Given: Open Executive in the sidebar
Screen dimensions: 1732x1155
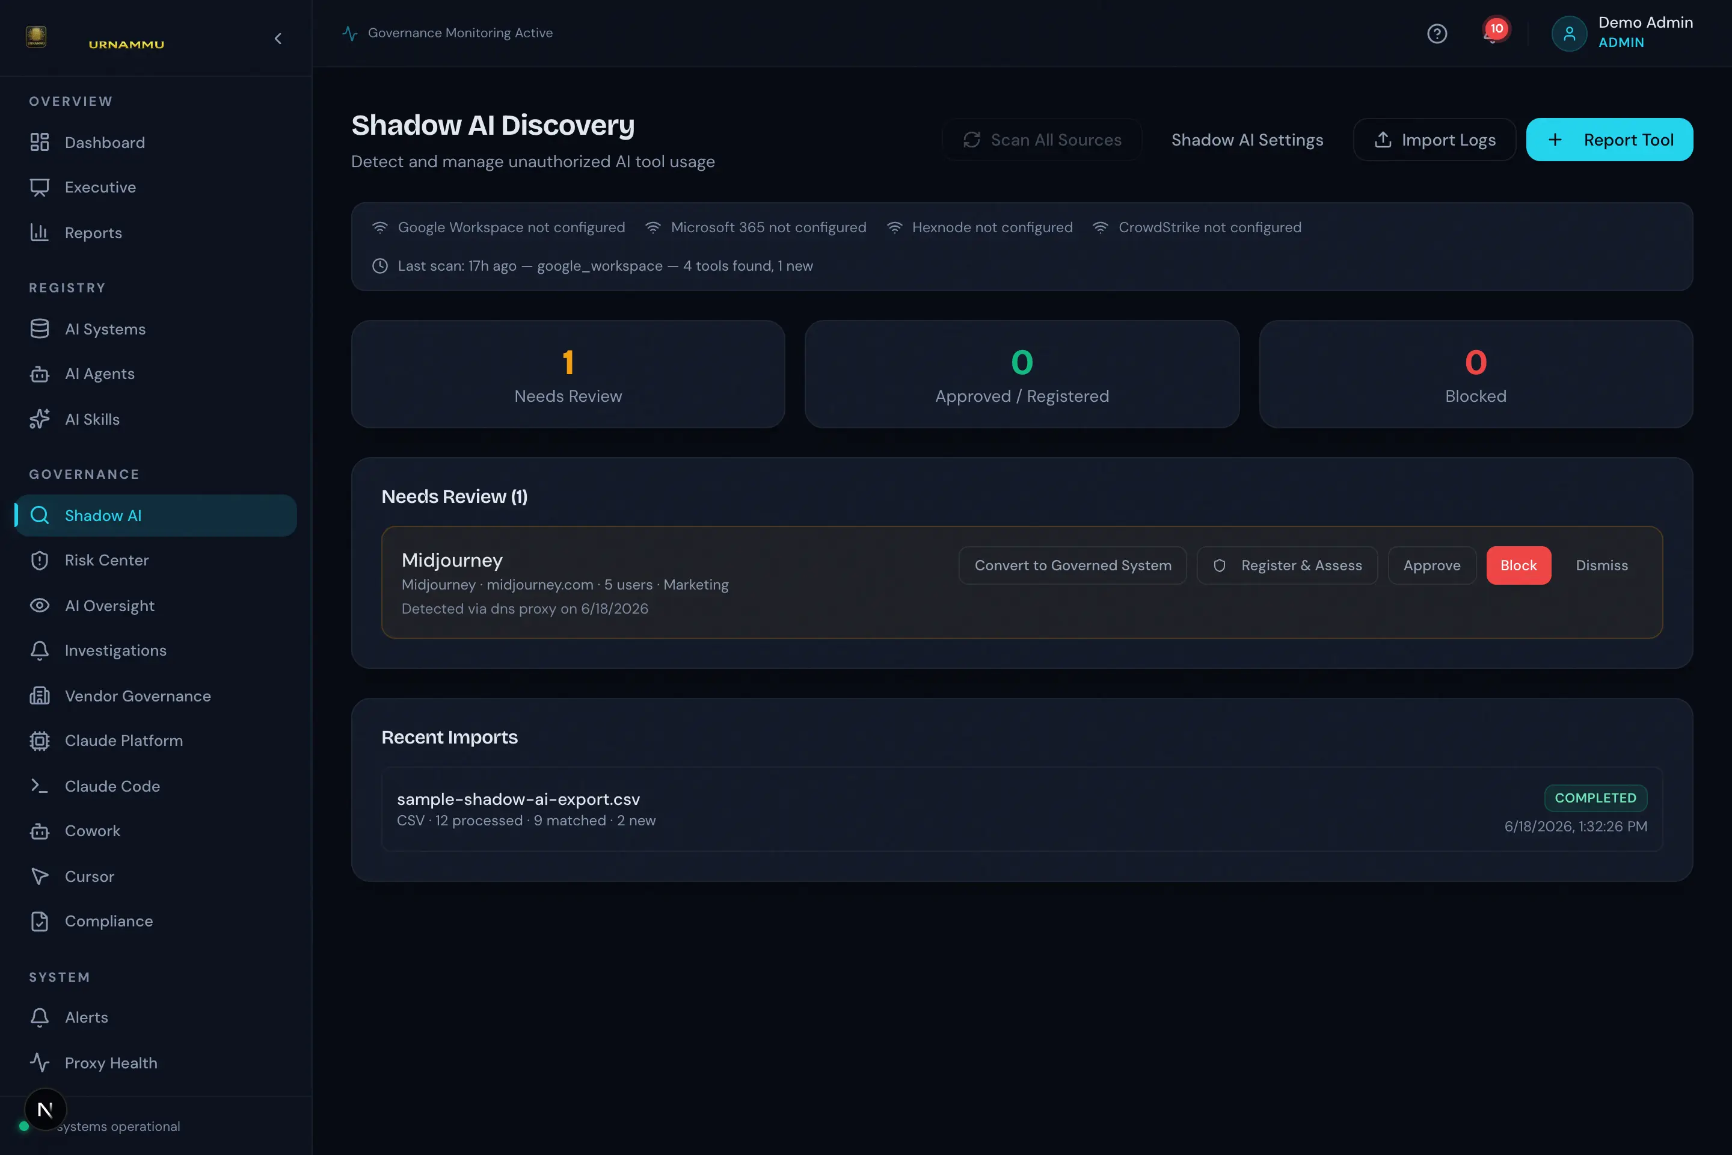Looking at the screenshot, I should coord(155,187).
